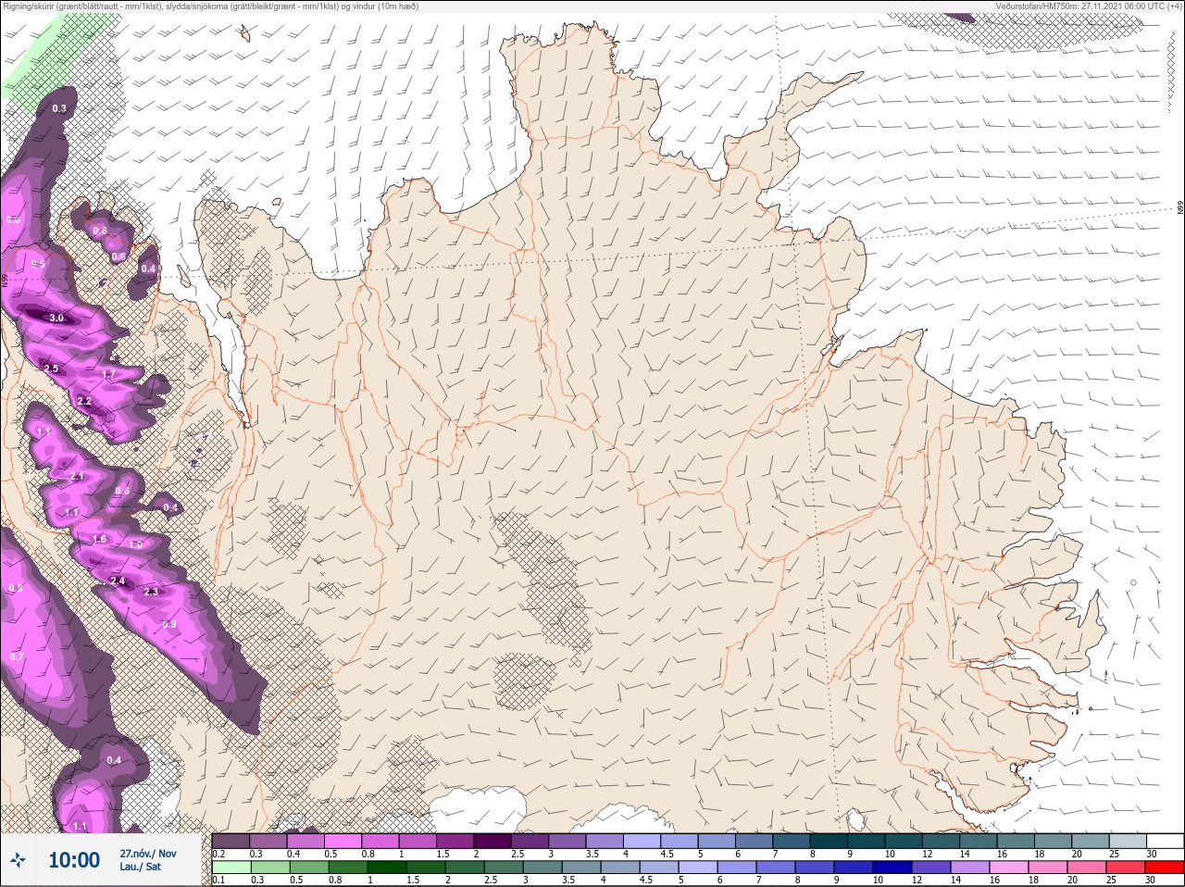Screen dimensions: 1185x887
Task: Click the 2.5 precipitation value on the map
Action: click(x=51, y=369)
